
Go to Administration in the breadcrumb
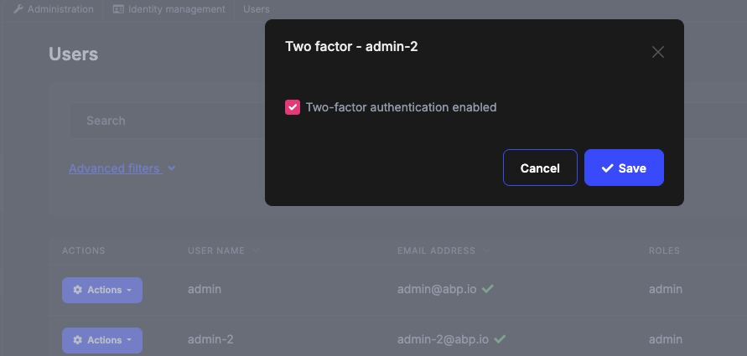[x=60, y=9]
